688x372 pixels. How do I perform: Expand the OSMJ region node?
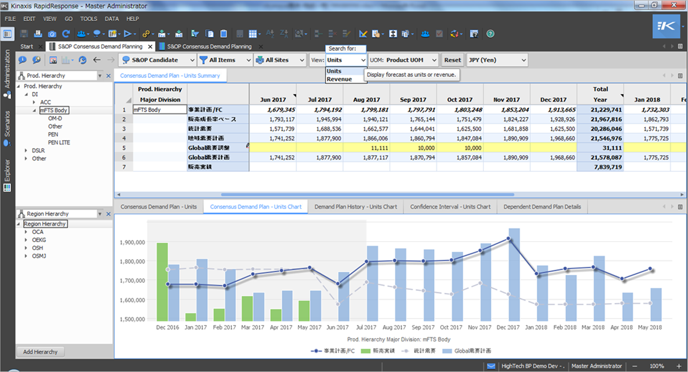coord(26,256)
